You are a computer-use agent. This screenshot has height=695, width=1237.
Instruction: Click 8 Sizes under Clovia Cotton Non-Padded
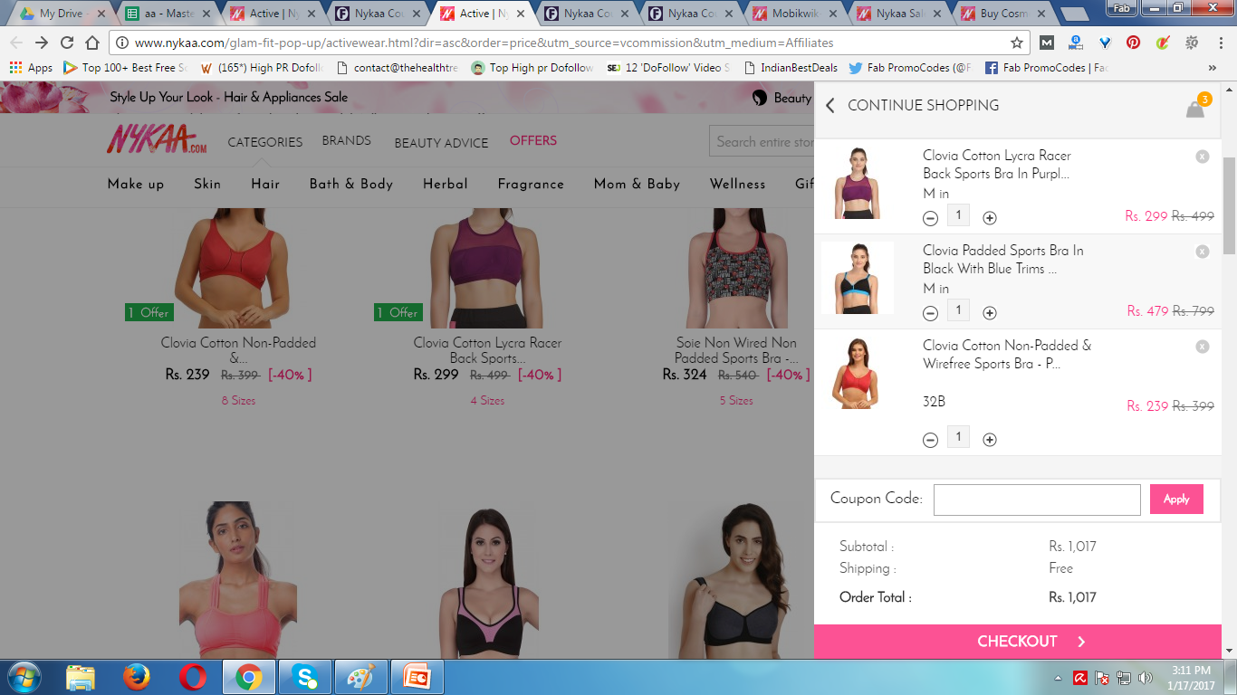[x=238, y=400]
